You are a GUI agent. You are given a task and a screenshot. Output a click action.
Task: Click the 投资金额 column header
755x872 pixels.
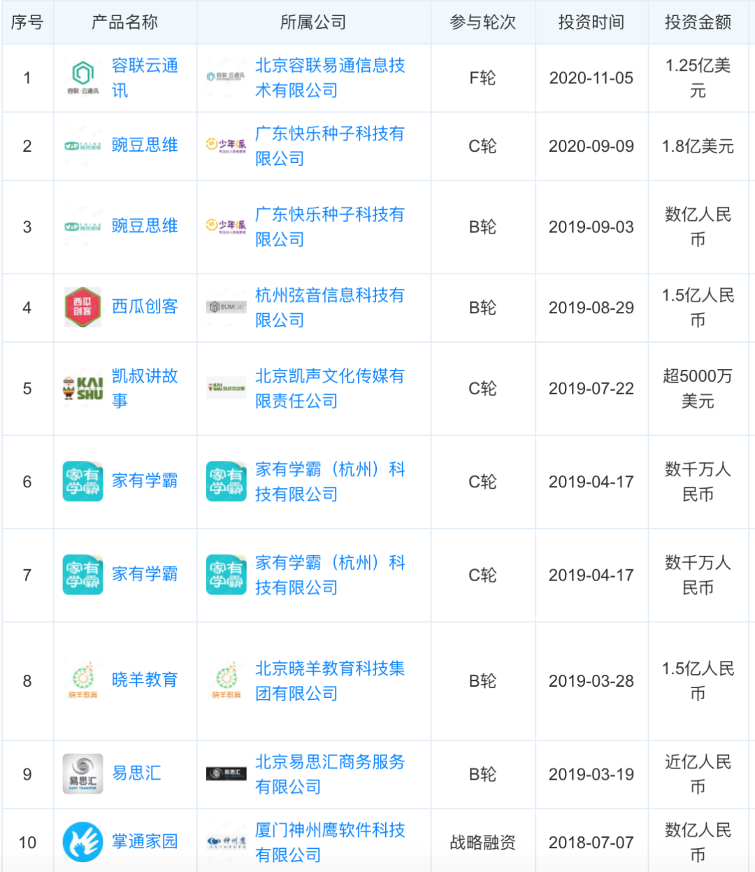(x=698, y=22)
